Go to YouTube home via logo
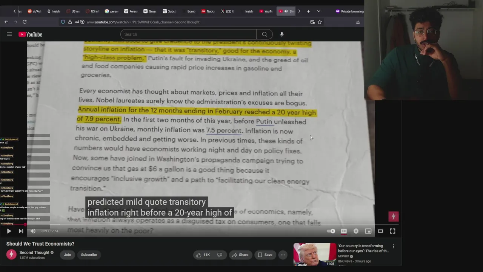This screenshot has width=483, height=272. (x=30, y=34)
